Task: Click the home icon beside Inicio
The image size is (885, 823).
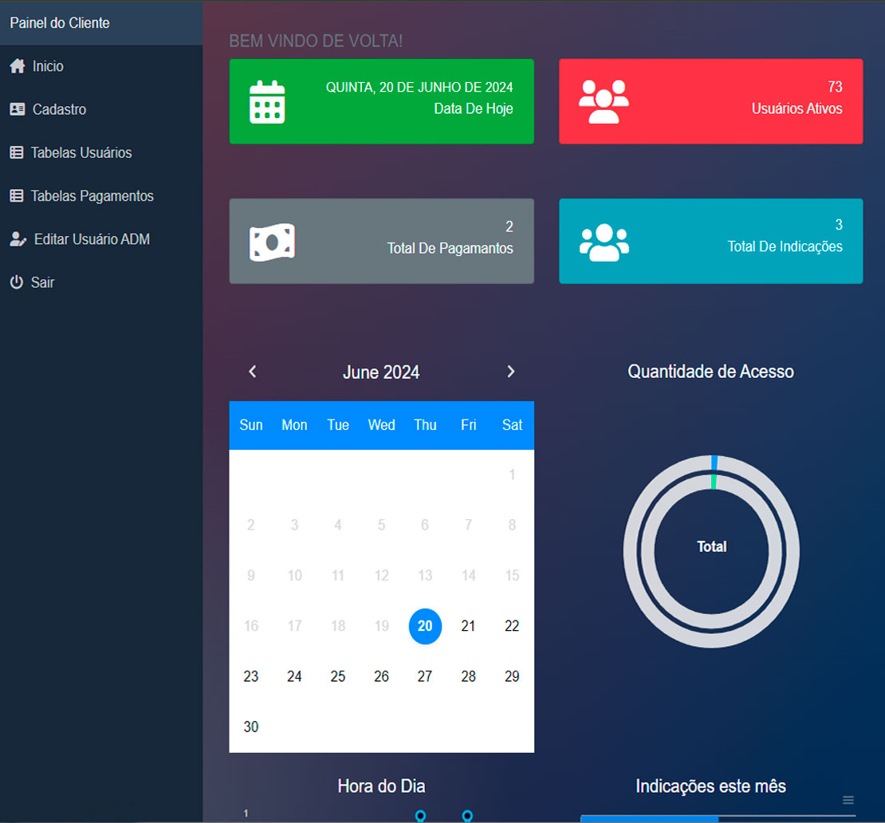Action: pos(17,66)
